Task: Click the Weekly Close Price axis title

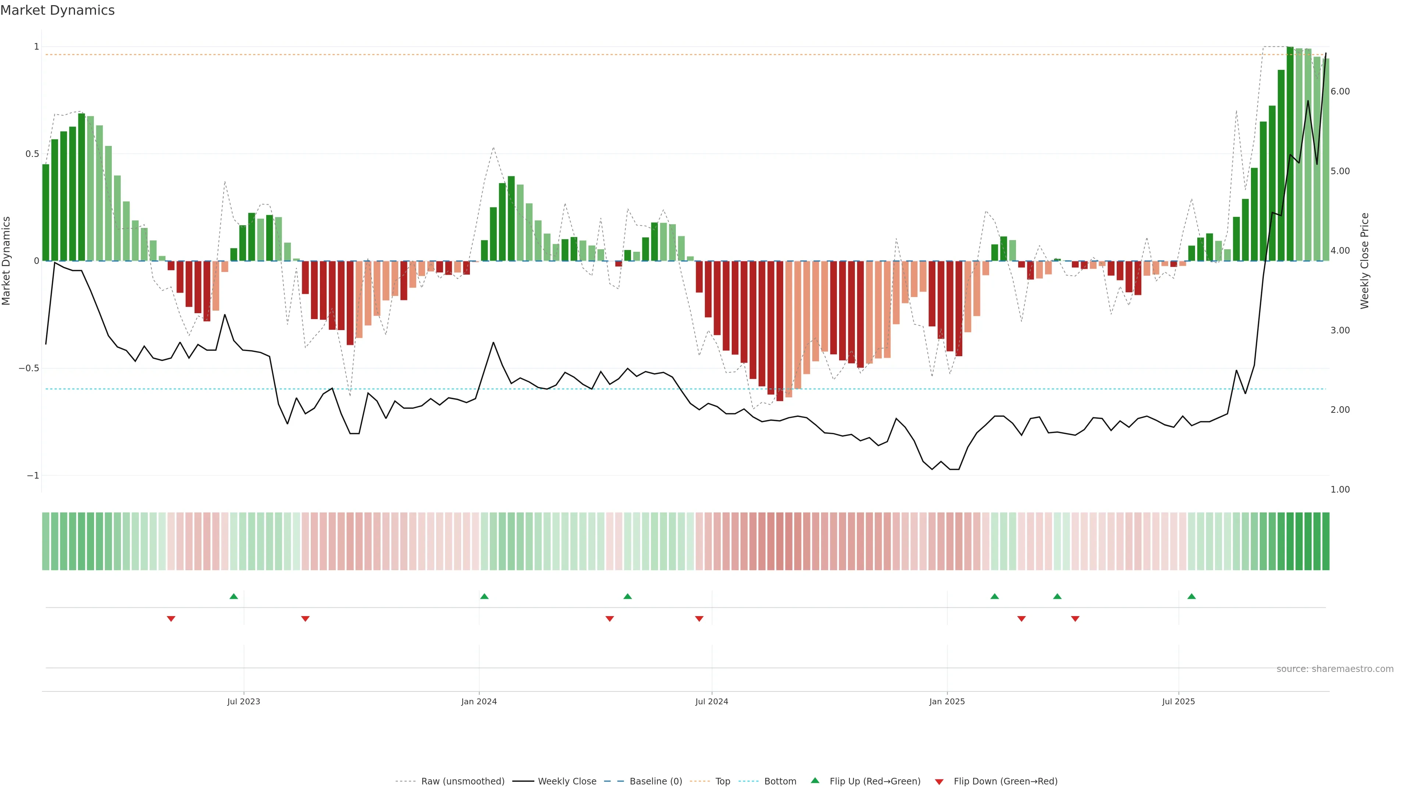Action: click(1364, 261)
